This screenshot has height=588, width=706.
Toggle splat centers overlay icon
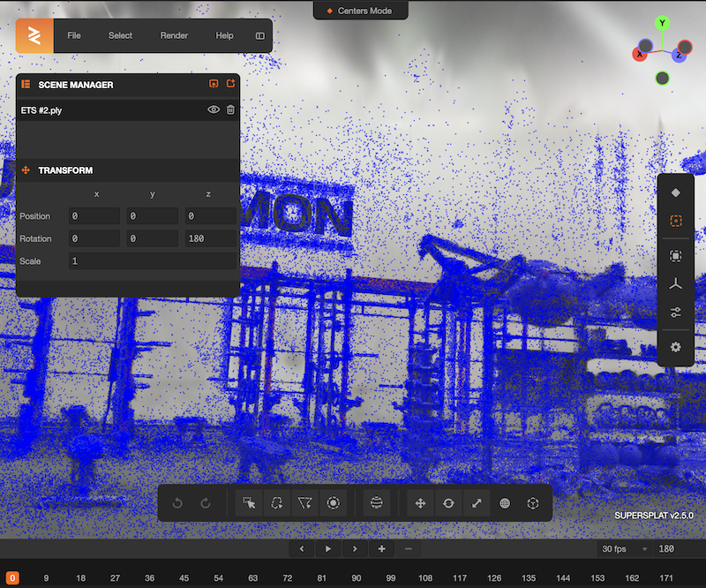click(675, 221)
